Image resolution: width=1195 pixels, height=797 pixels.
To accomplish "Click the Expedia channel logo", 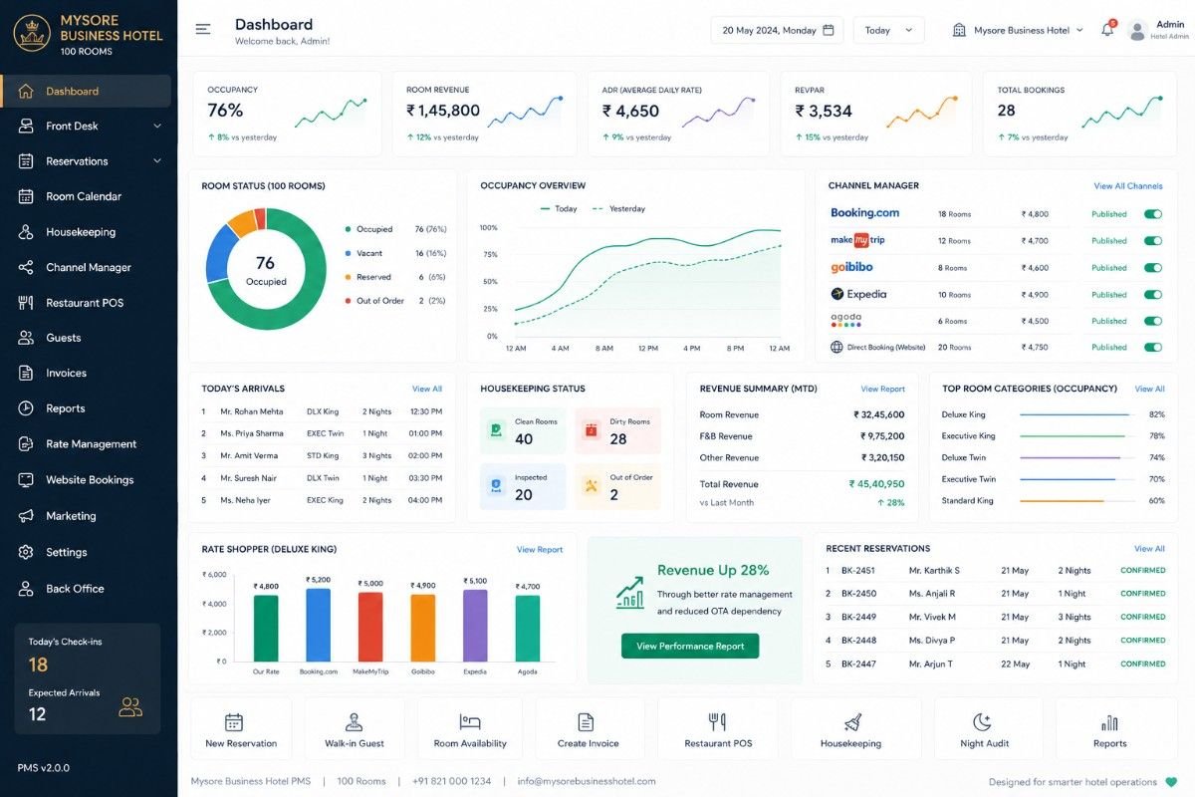I will [858, 294].
